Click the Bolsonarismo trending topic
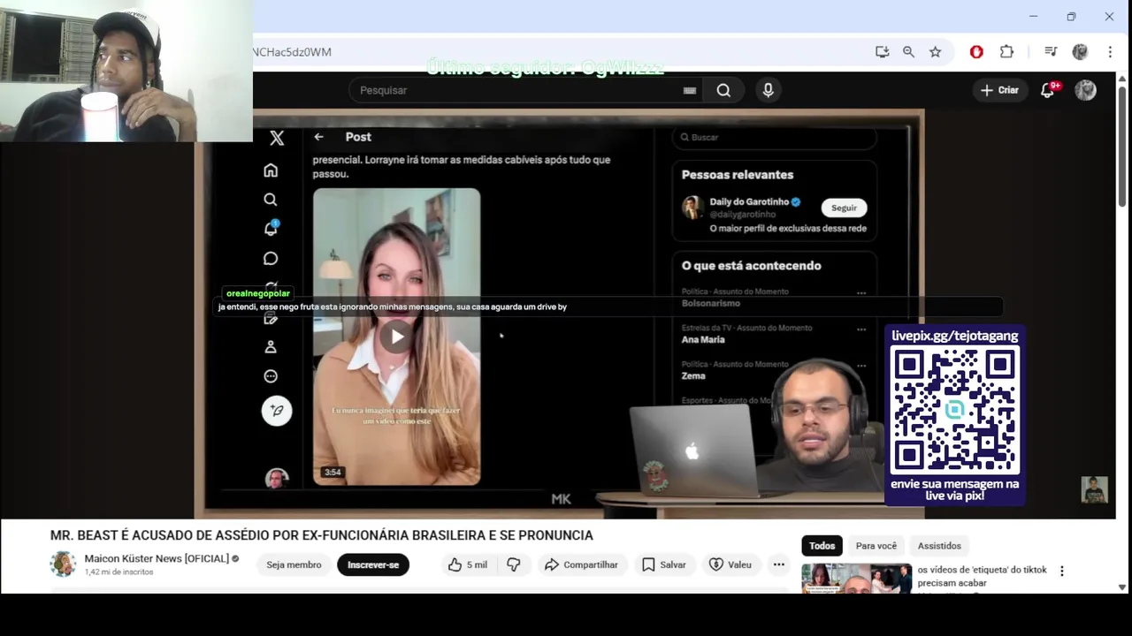This screenshot has width=1132, height=636. [711, 303]
